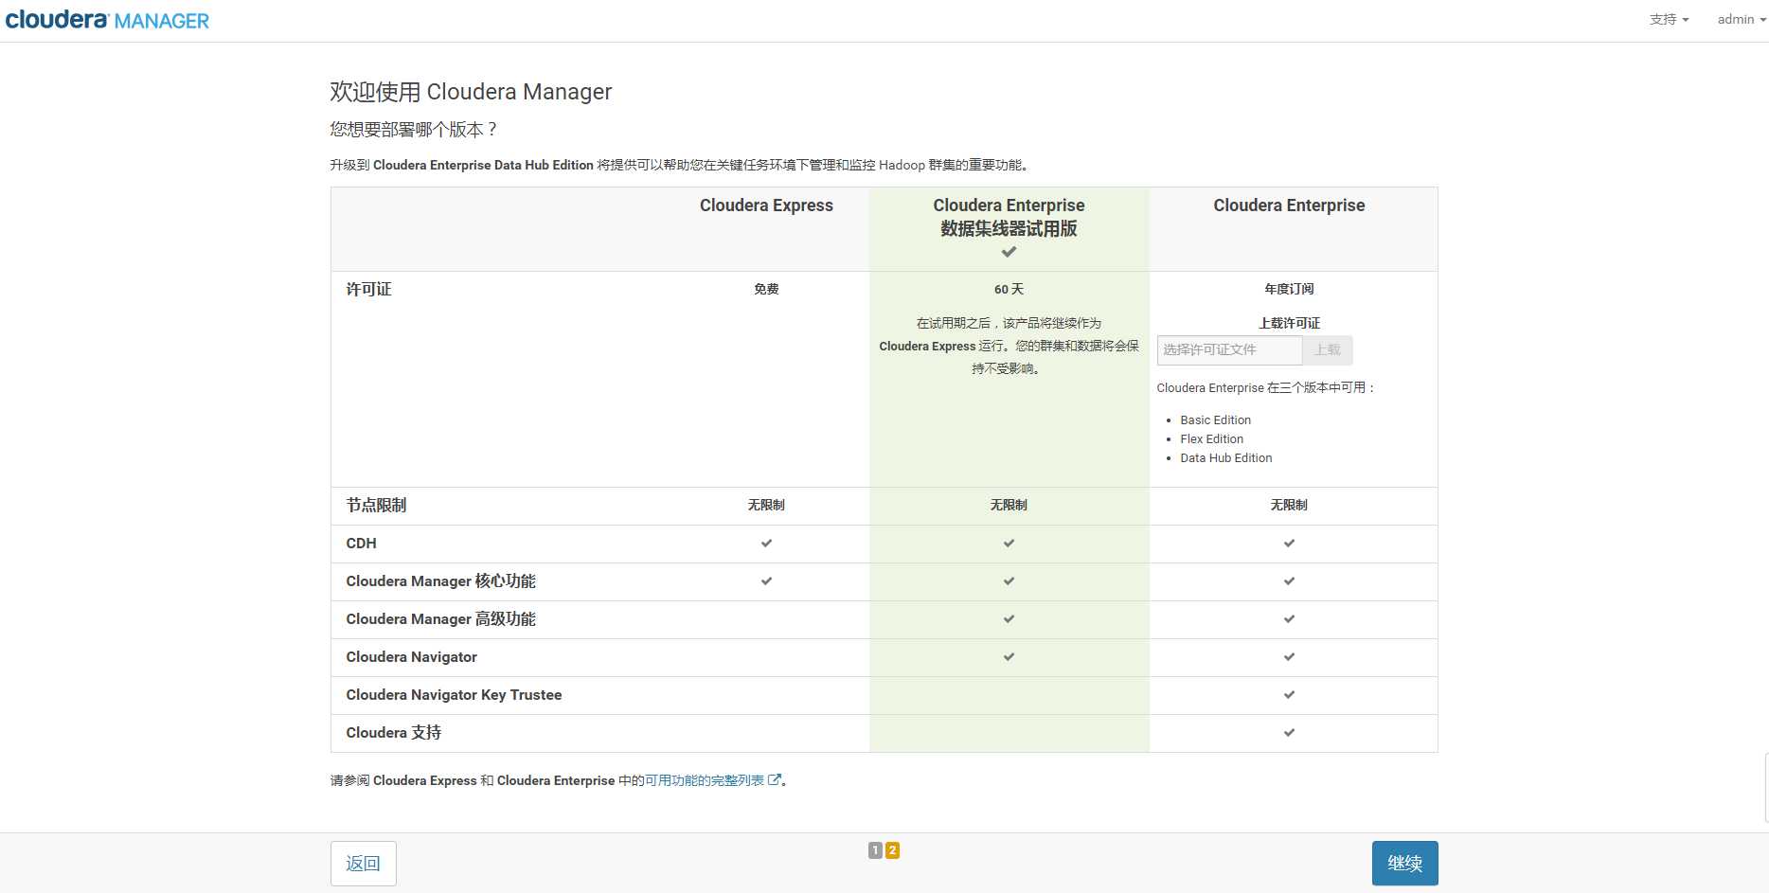Click Cloudera Navigator checkmark in Enterprise column
The image size is (1769, 893).
pos(1289,657)
